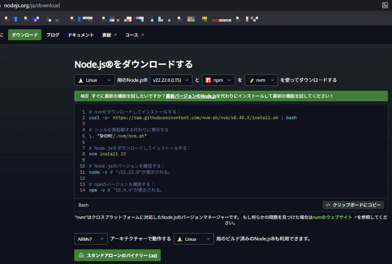The height and width of the screenshot is (264, 392).
Task: Click the Node.js®をダウンロードする heading
Action: (x=134, y=64)
